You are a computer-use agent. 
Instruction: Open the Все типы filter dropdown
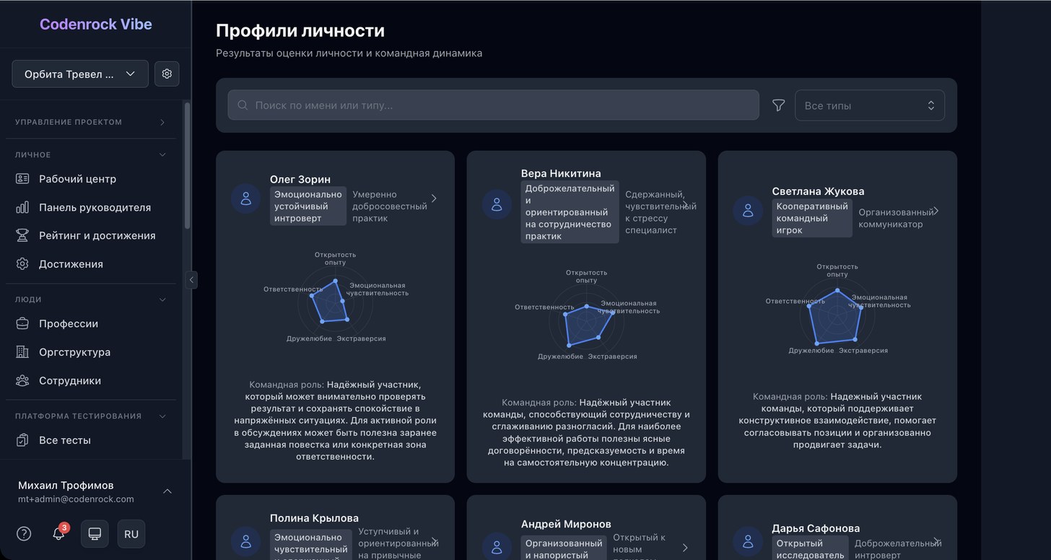tap(870, 105)
